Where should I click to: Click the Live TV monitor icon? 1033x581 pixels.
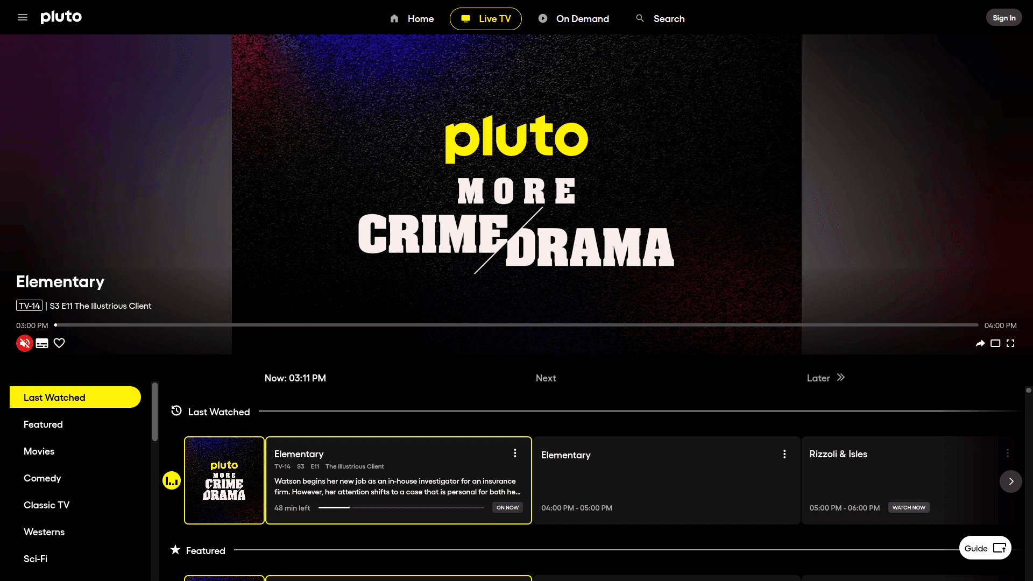tap(466, 19)
